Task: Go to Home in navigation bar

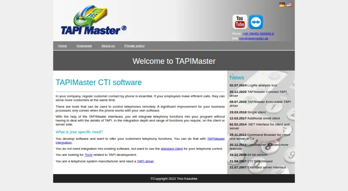Action: pos(62,46)
